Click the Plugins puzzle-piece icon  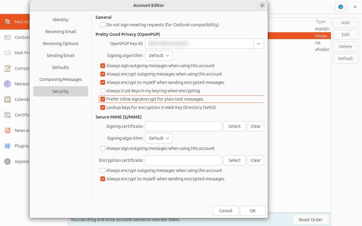point(7,146)
